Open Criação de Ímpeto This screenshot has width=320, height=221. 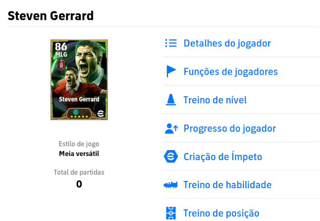click(223, 157)
